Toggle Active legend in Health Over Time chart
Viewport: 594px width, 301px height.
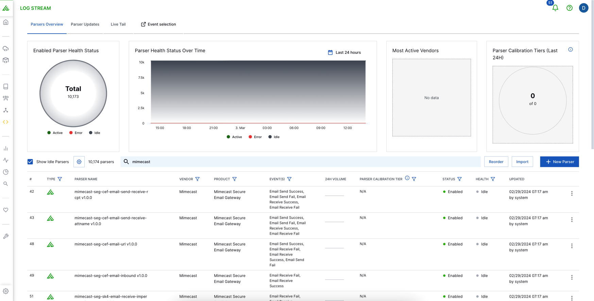click(x=234, y=137)
